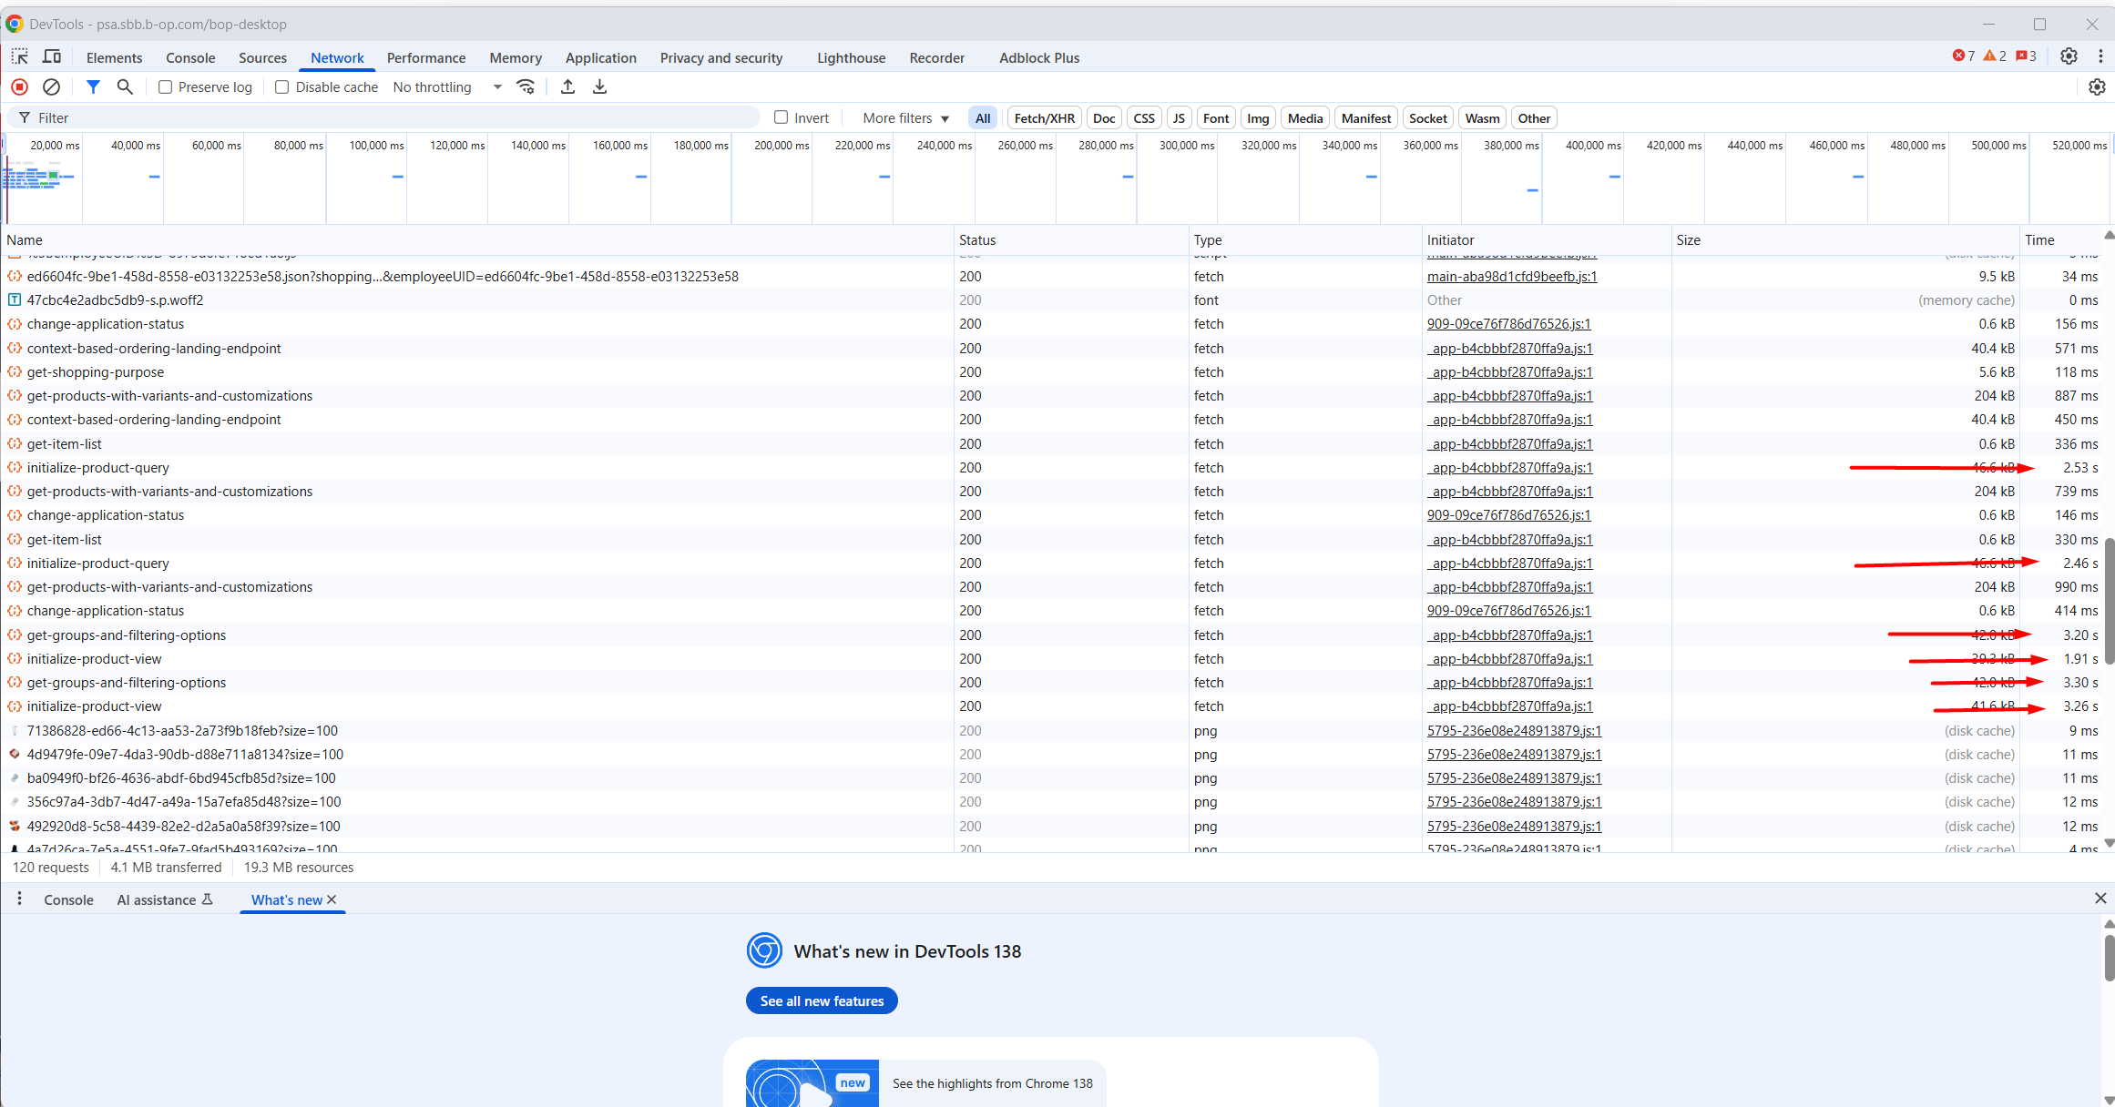The height and width of the screenshot is (1107, 2115).
Task: Toggle the filter funnel icon
Action: [93, 86]
